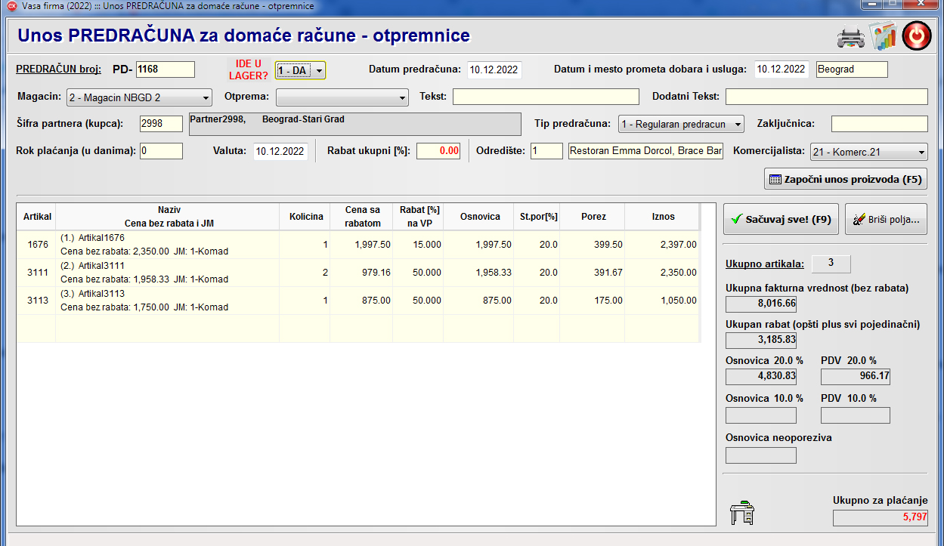Click price cell 979.16
Image resolution: width=944 pixels, height=546 pixels.
click(362, 273)
